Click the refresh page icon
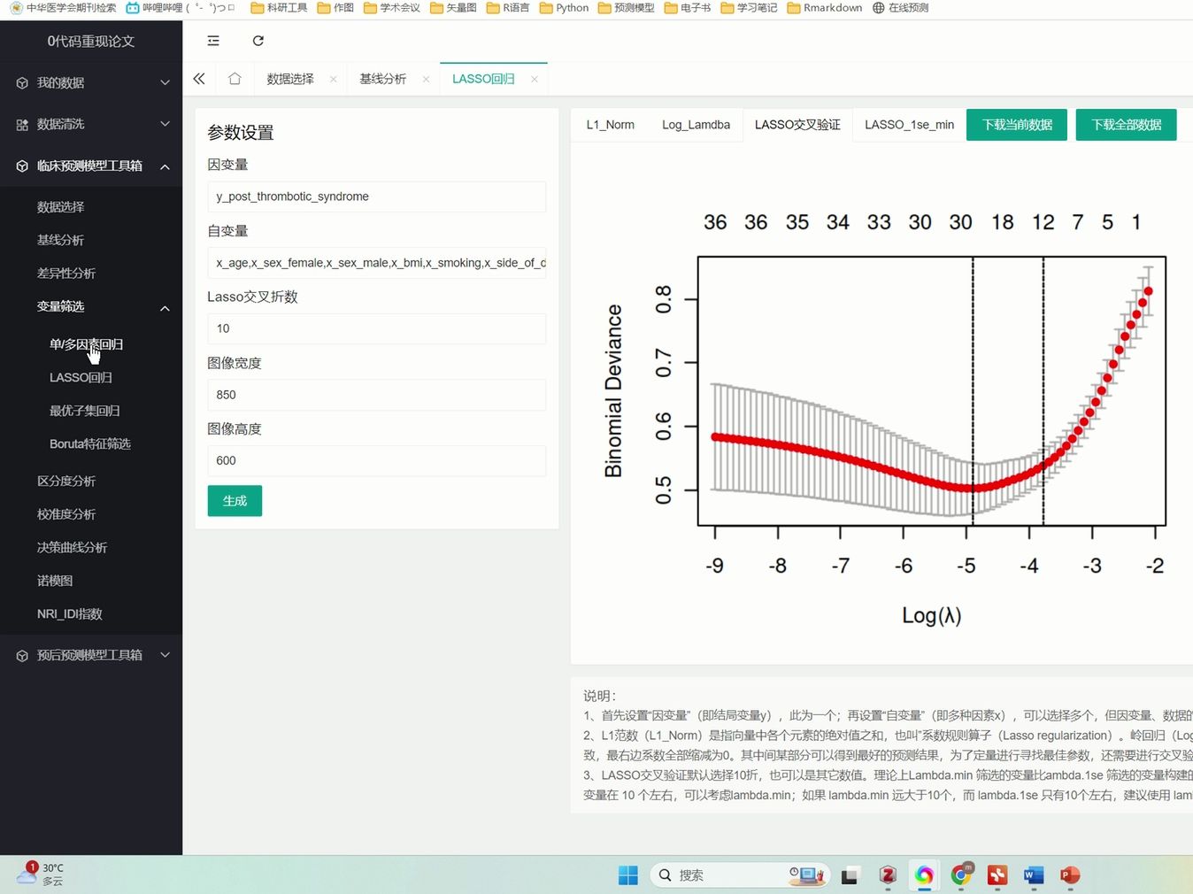This screenshot has height=894, width=1193. tap(258, 41)
